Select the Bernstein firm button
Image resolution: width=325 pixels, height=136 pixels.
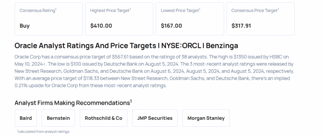click(58, 118)
